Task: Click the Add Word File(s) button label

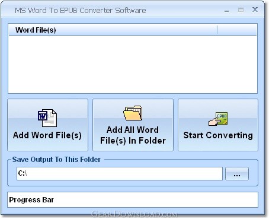Action: click(x=47, y=135)
